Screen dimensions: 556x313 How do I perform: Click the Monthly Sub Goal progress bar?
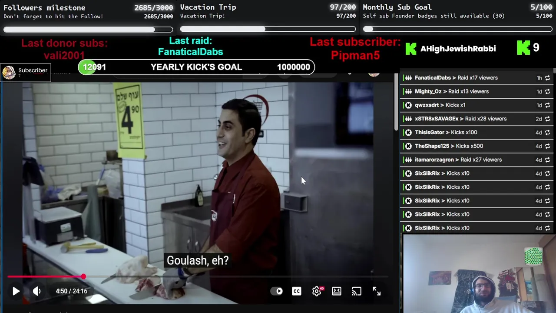[457, 29]
